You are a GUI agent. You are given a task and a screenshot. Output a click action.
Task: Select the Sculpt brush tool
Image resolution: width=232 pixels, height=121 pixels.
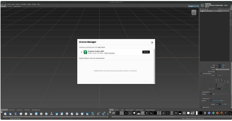click(5, 114)
